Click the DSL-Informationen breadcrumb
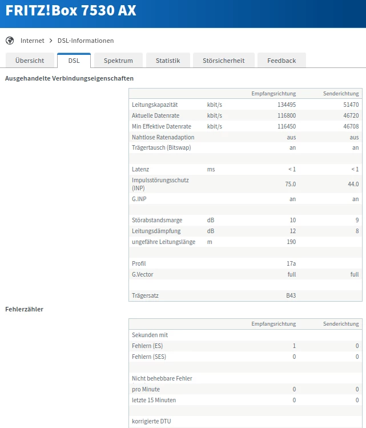This screenshot has width=366, height=428. [86, 41]
